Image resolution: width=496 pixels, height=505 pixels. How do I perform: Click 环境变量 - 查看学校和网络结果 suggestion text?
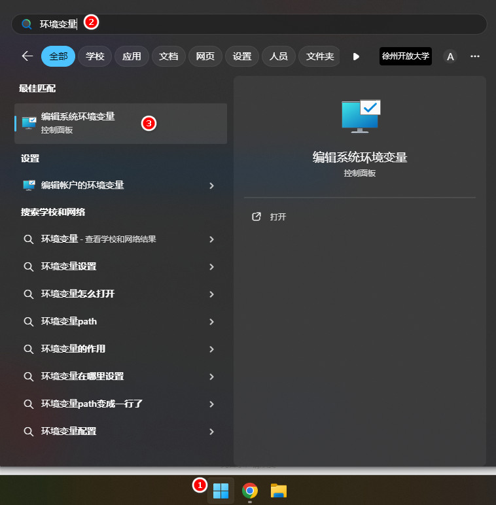[99, 239]
